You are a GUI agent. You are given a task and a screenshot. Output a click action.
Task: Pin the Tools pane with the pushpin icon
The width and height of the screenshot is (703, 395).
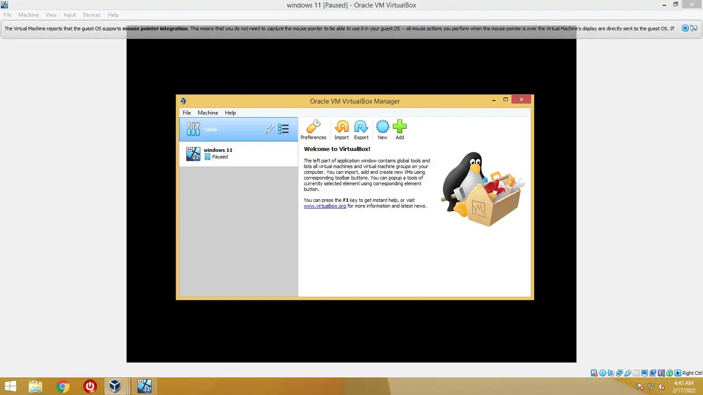pyautogui.click(x=269, y=129)
